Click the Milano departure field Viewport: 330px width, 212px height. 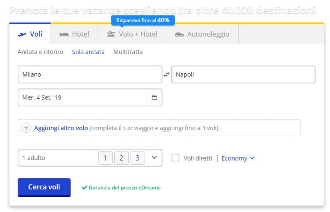90,74
